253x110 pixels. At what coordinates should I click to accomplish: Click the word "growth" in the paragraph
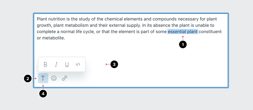[x=44, y=25]
